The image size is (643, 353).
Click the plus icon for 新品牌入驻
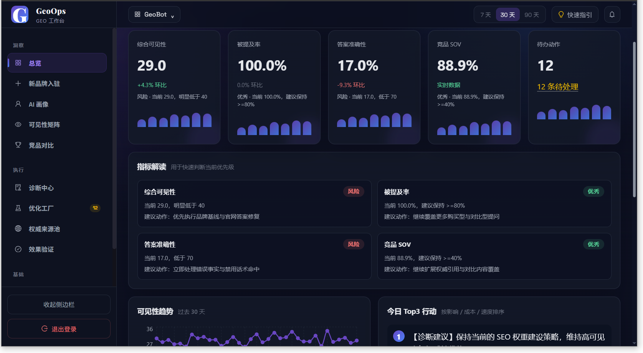point(18,83)
